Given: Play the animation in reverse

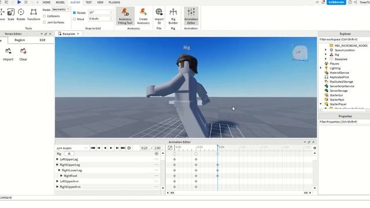Looking at the screenshot, I should (x=105, y=148).
